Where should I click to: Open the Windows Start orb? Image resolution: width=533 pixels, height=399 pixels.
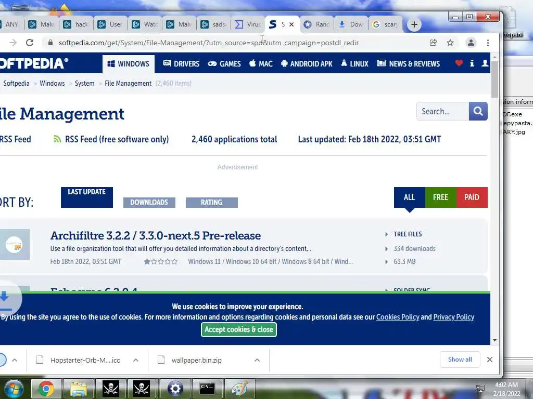pos(14,388)
